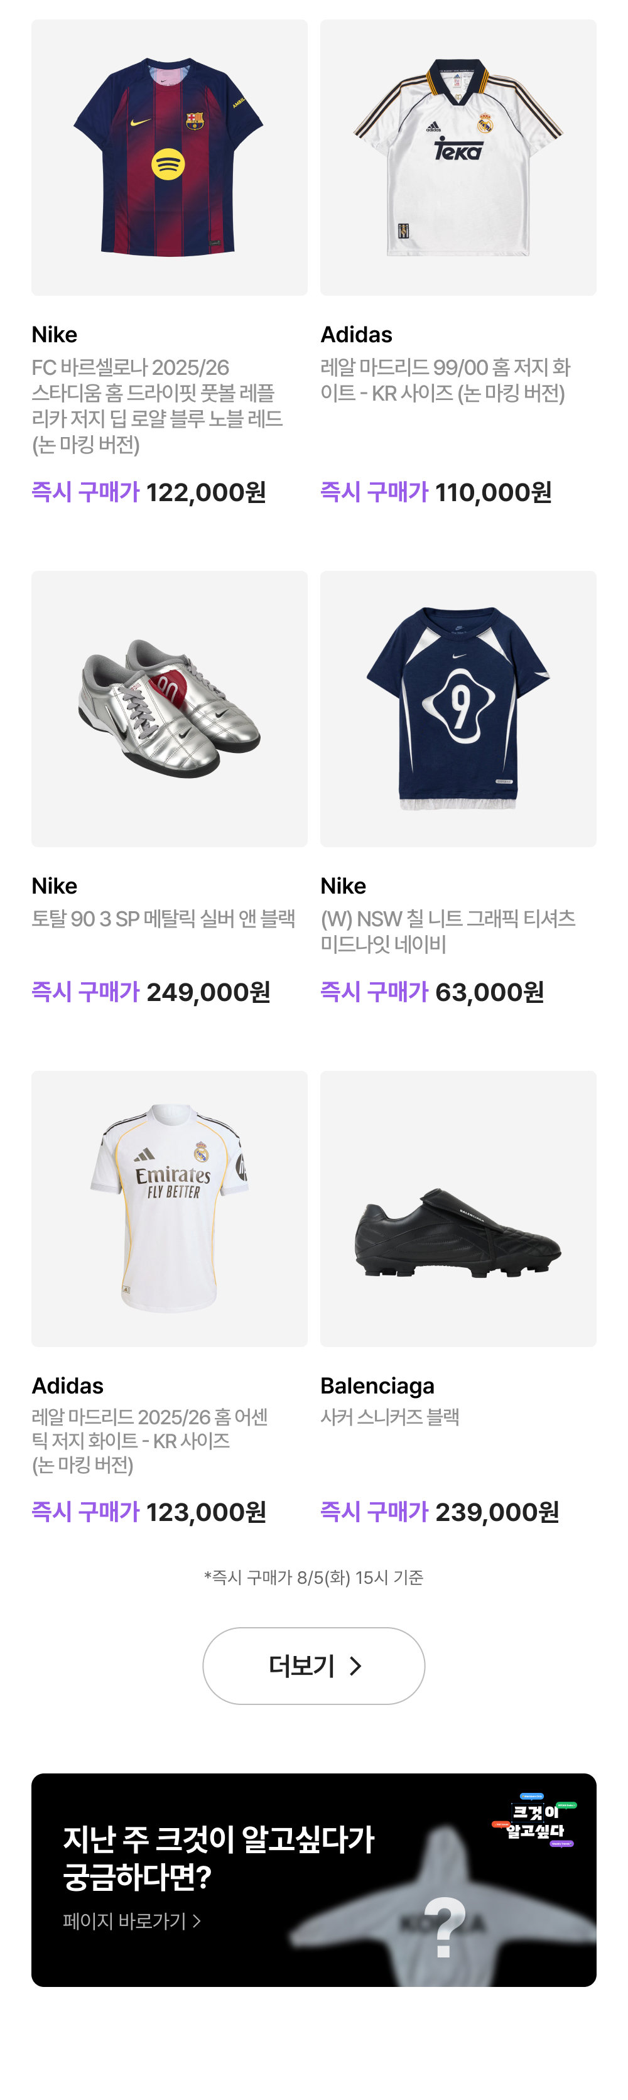Open the 지난 주 크것이 알고싶다가 banner
Screen dimensions: 628x2100
click(x=219, y=1857)
